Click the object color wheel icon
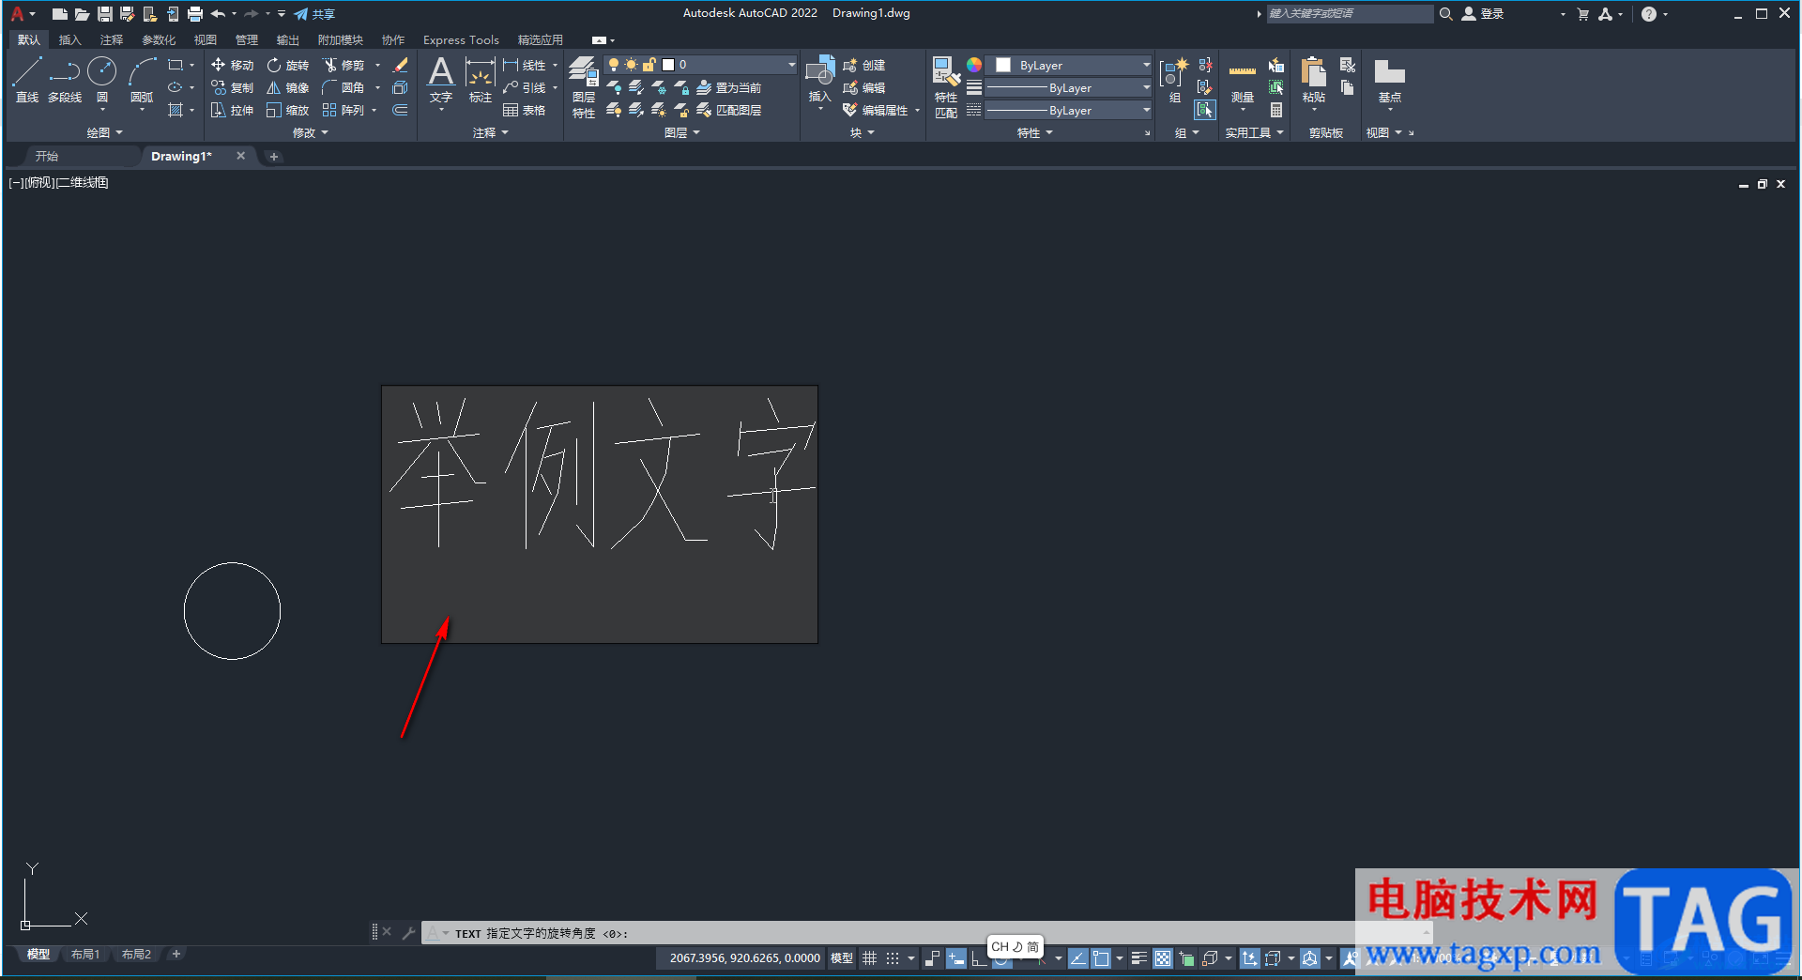This screenshot has width=1802, height=980. click(x=974, y=65)
